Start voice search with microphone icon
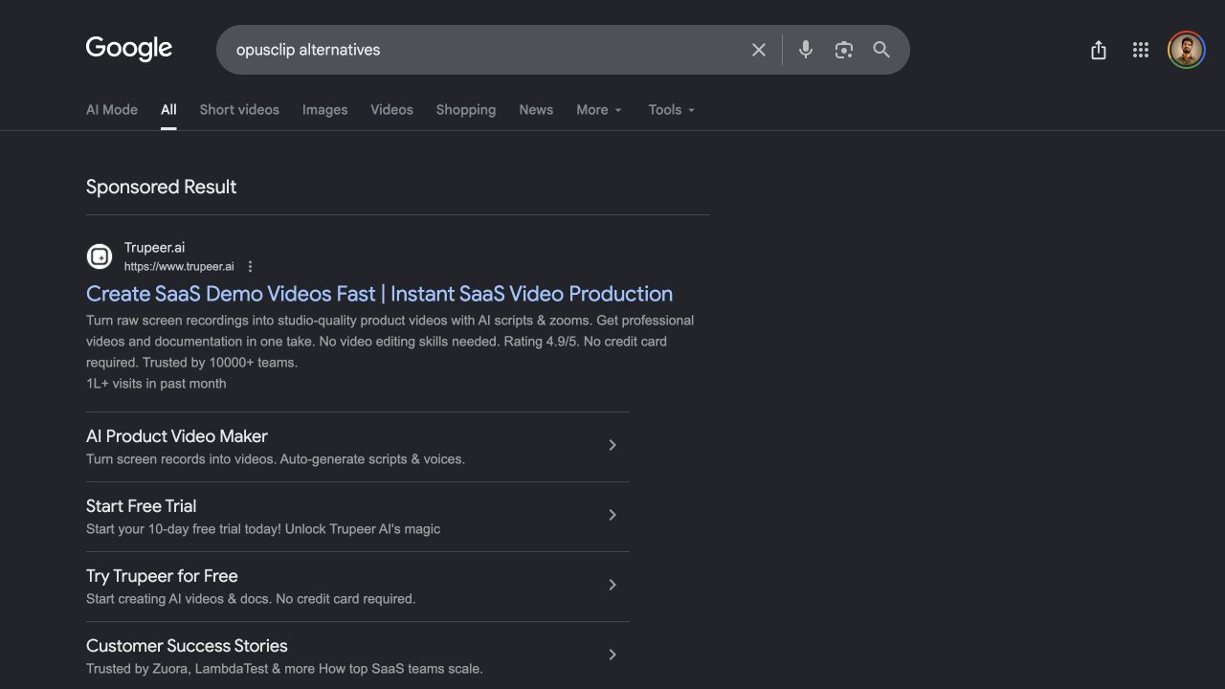 806,50
